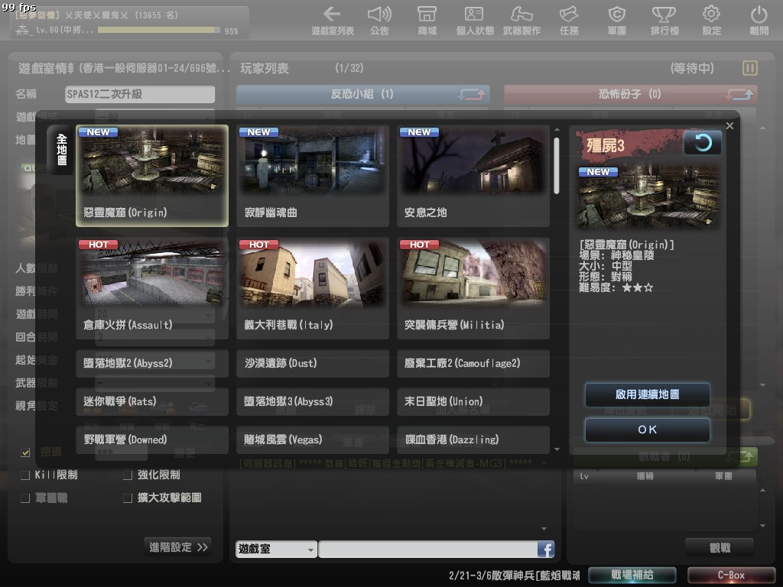
Task: Click the spectator list scroll-down arrow
Action: tap(762, 526)
